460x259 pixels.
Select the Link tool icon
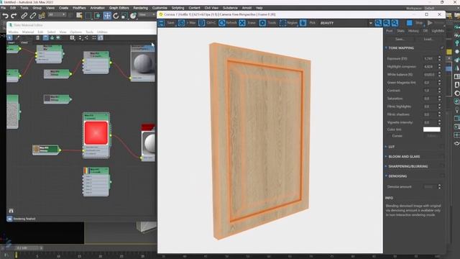[24, 16]
